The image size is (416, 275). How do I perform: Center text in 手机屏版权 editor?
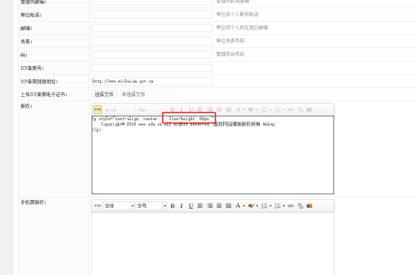[x=219, y=206]
